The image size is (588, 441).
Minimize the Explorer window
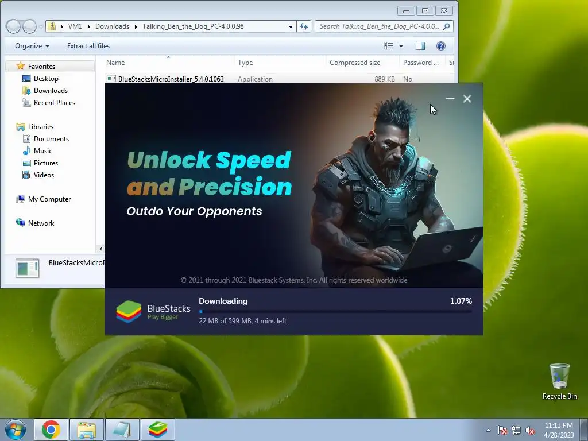(406, 11)
